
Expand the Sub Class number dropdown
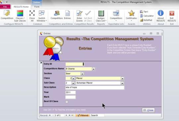coord(73,83)
